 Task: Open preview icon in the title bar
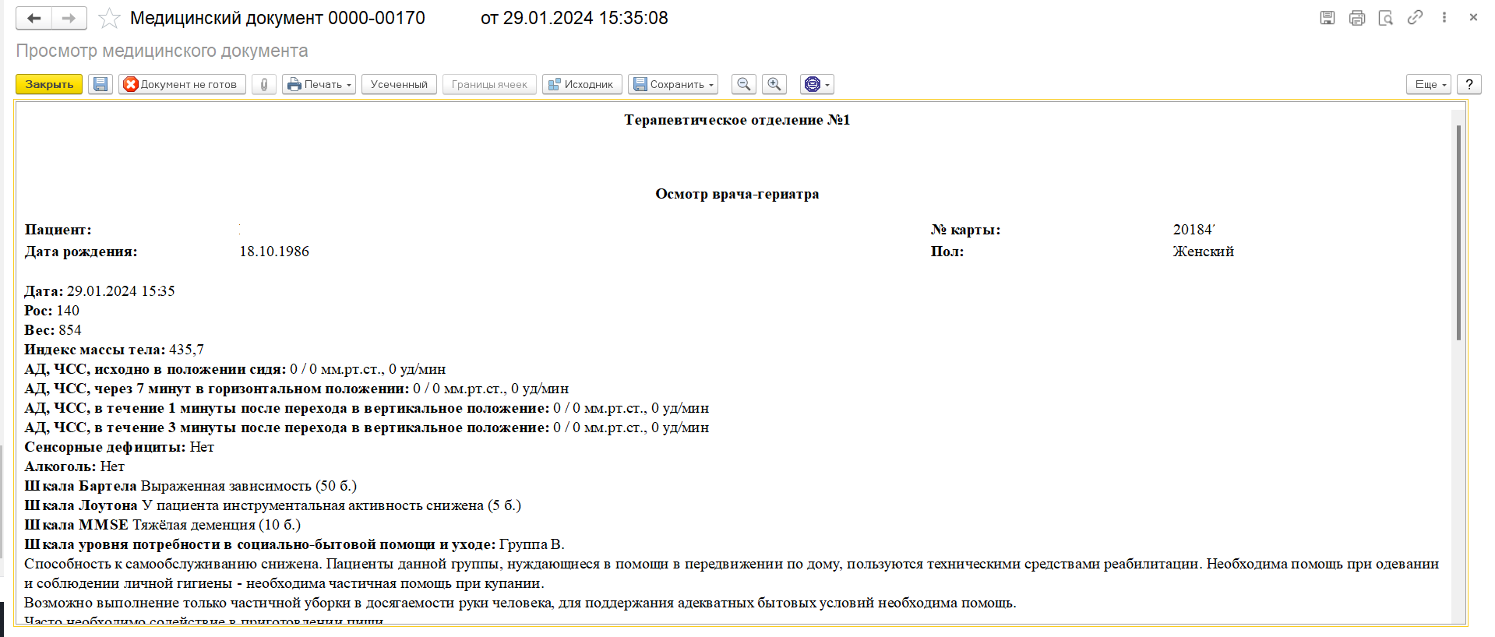(1385, 18)
